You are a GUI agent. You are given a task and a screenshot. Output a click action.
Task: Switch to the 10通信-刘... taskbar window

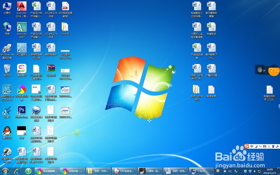point(150,171)
